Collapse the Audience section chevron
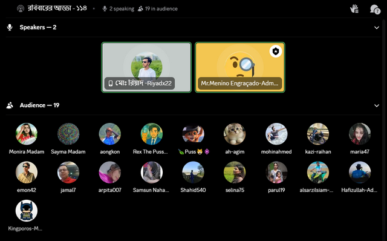Screen dimensions: 387x241 pyautogui.click(x=376, y=105)
